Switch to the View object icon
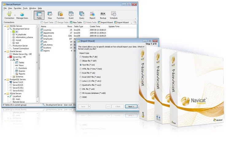This screenshot has height=143, width=235. [50, 15]
